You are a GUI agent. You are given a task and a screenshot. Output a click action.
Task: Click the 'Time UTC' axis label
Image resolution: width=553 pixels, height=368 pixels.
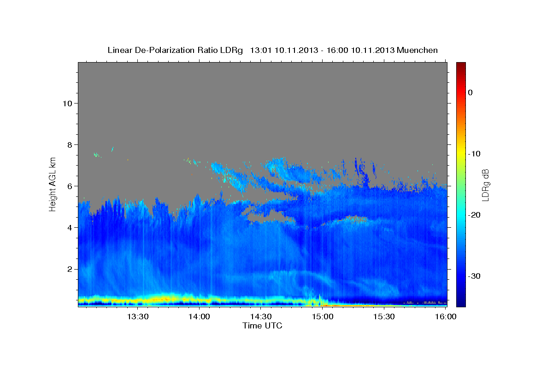pos(262,326)
